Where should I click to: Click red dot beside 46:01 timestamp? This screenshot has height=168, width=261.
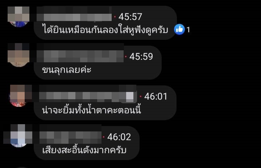[141, 96]
